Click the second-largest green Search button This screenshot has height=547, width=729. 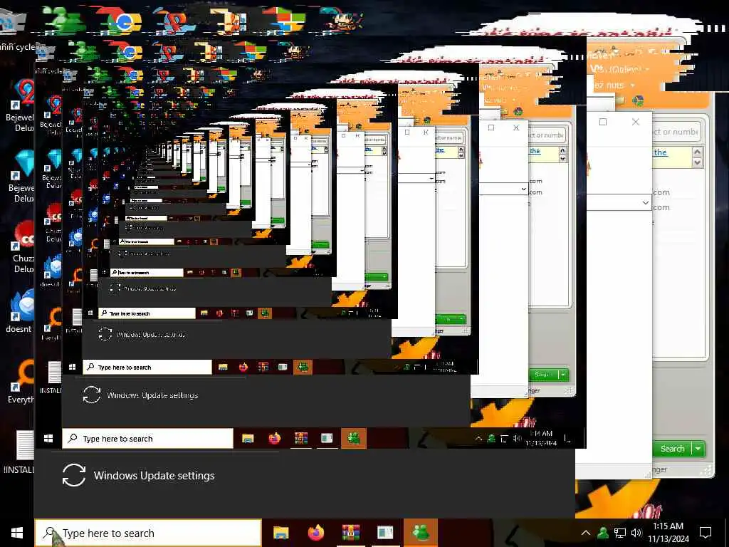[x=543, y=375]
